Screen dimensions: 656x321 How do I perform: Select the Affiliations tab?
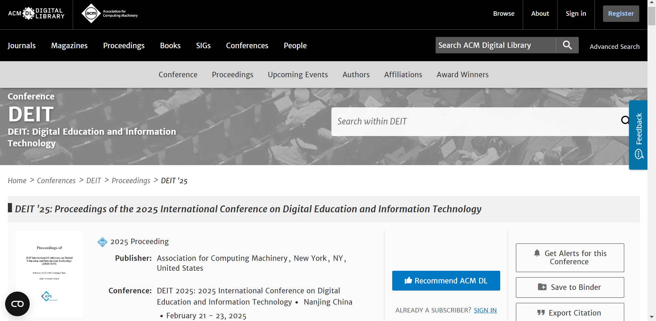[403, 75]
